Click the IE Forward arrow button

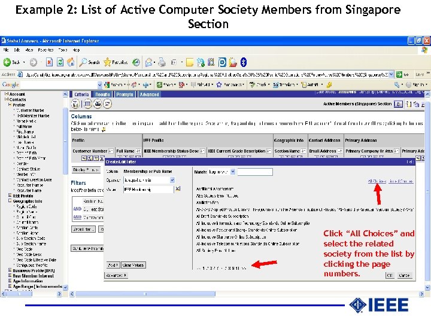(x=34, y=63)
